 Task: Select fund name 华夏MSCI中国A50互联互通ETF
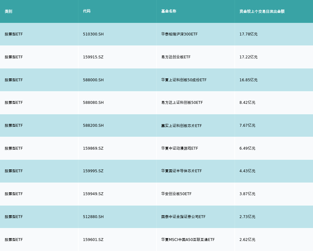point(188,240)
